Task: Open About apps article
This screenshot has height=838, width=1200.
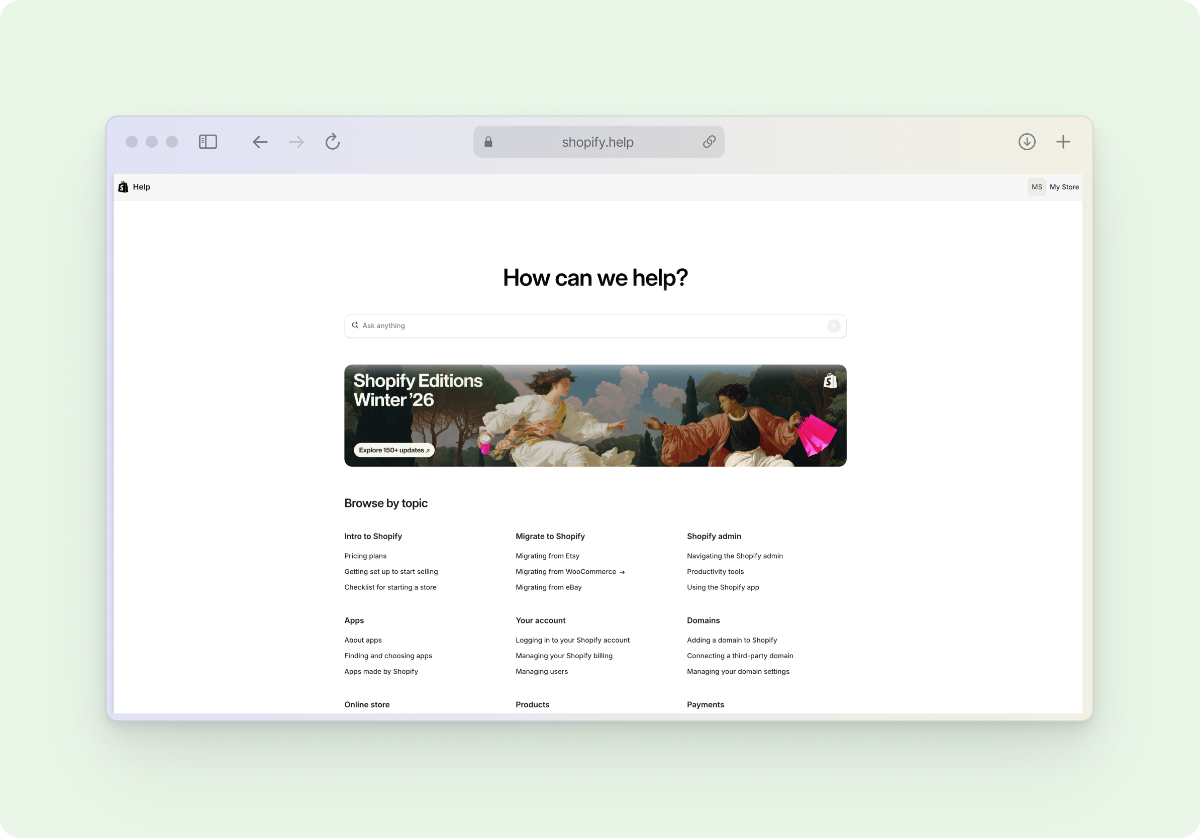Action: pos(363,640)
